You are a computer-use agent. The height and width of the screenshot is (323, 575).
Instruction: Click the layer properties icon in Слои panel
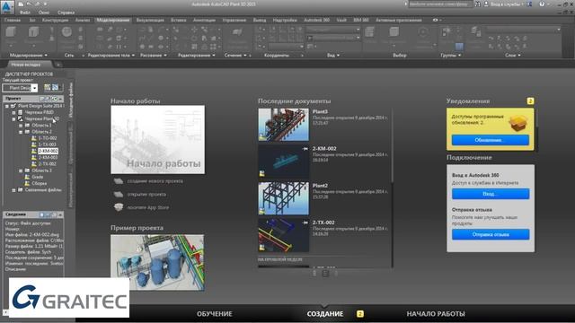click(475, 32)
